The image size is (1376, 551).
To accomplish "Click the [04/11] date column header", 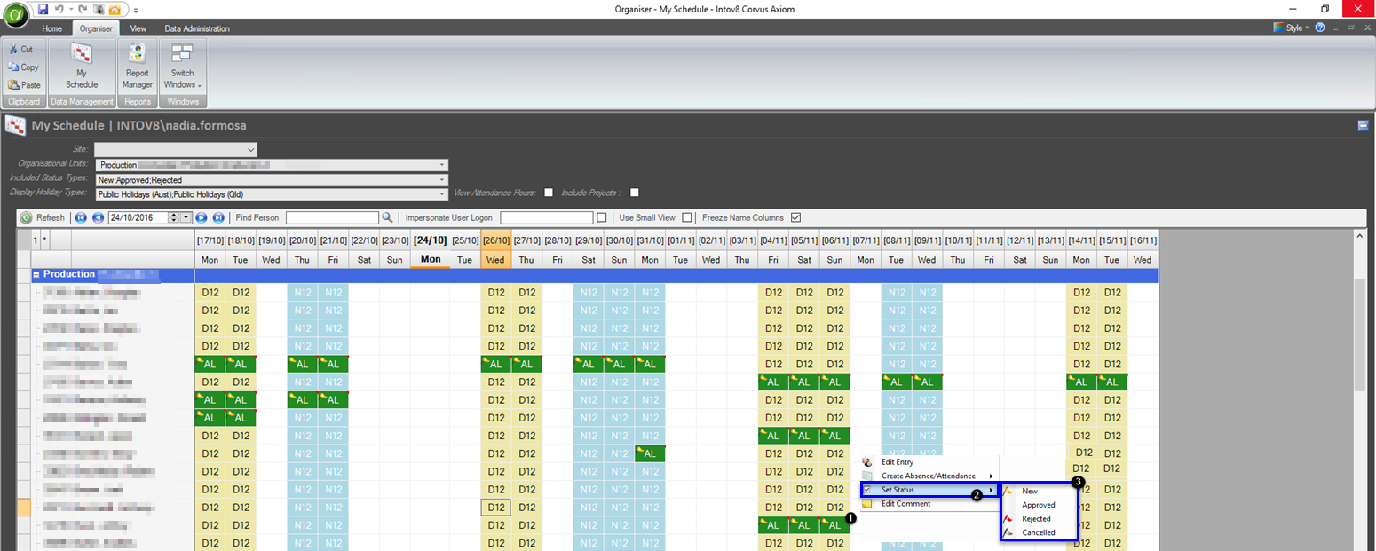I will click(773, 240).
